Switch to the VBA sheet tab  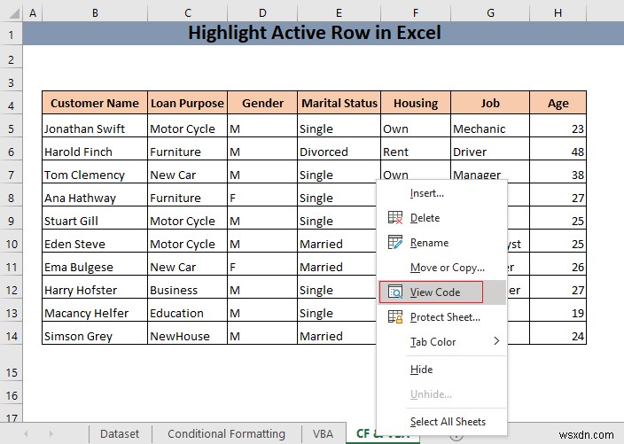pyautogui.click(x=323, y=433)
